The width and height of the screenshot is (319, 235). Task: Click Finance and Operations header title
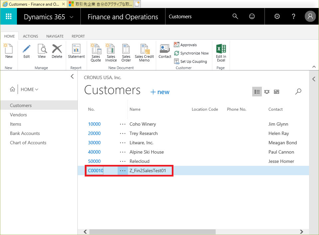pyautogui.click(x=123, y=17)
